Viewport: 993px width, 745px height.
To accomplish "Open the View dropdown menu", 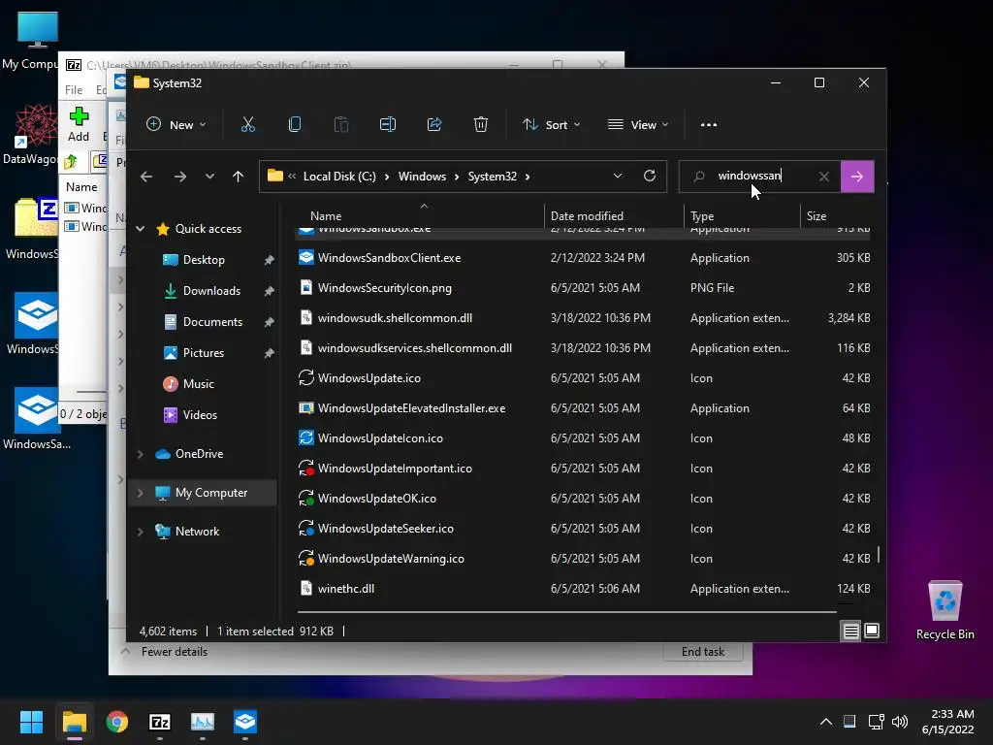I will coord(638,125).
